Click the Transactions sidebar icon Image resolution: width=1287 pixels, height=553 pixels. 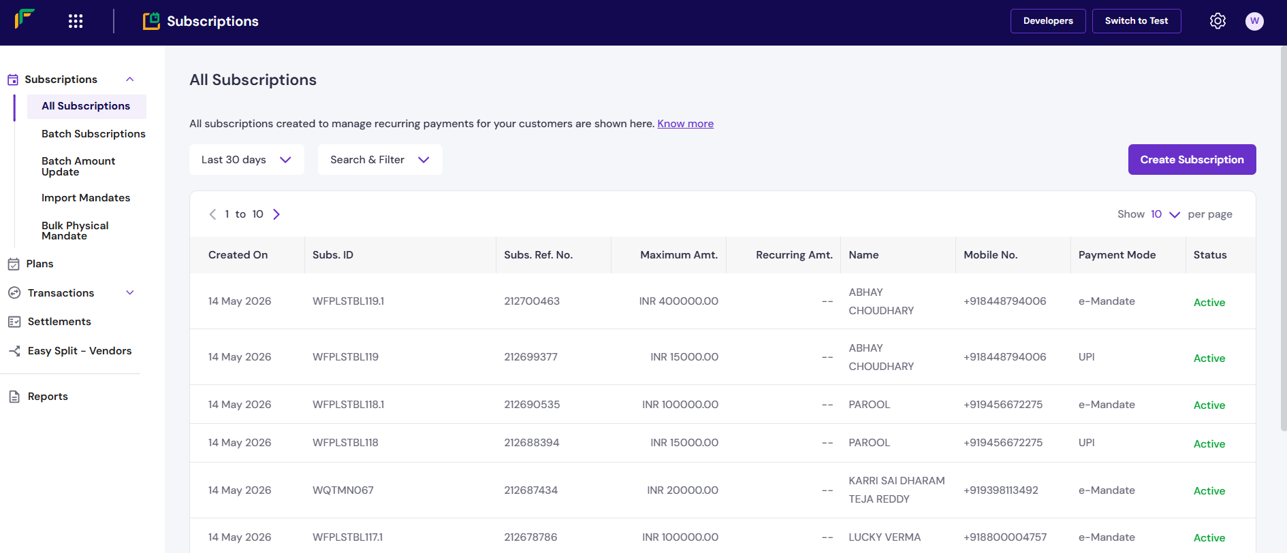click(x=14, y=292)
